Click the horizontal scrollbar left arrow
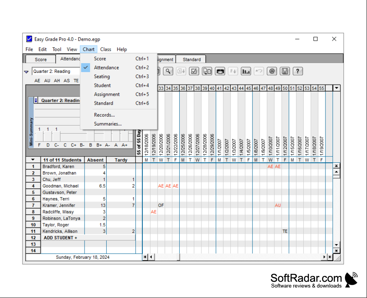367x298 pixels. pyautogui.click(x=151, y=257)
